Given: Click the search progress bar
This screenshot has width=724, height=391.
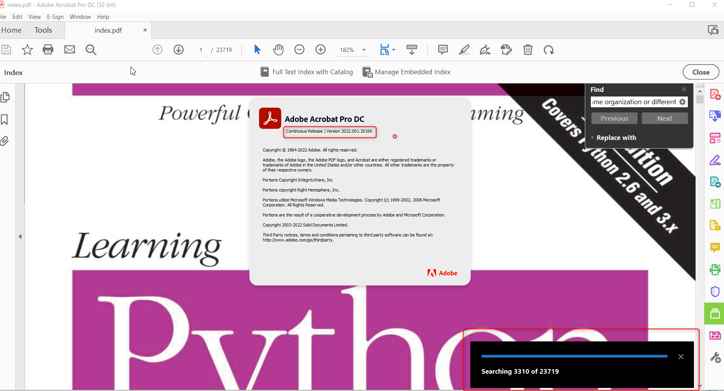Looking at the screenshot, I should click(x=574, y=356).
